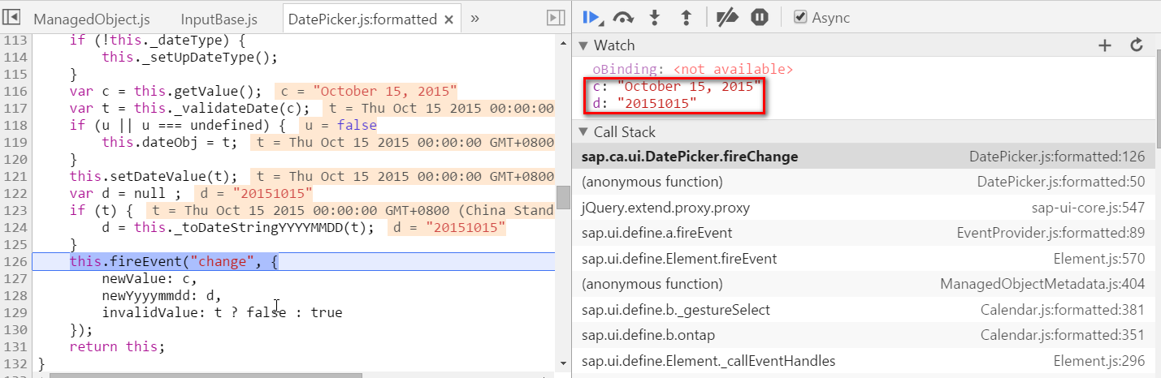This screenshot has height=378, width=1161.
Task: Show more tabs via double-chevron
Action: pos(475,18)
